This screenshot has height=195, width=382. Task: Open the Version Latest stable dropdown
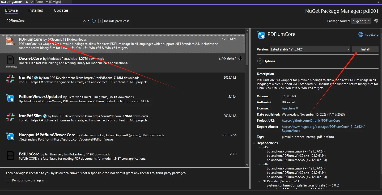tap(310, 49)
